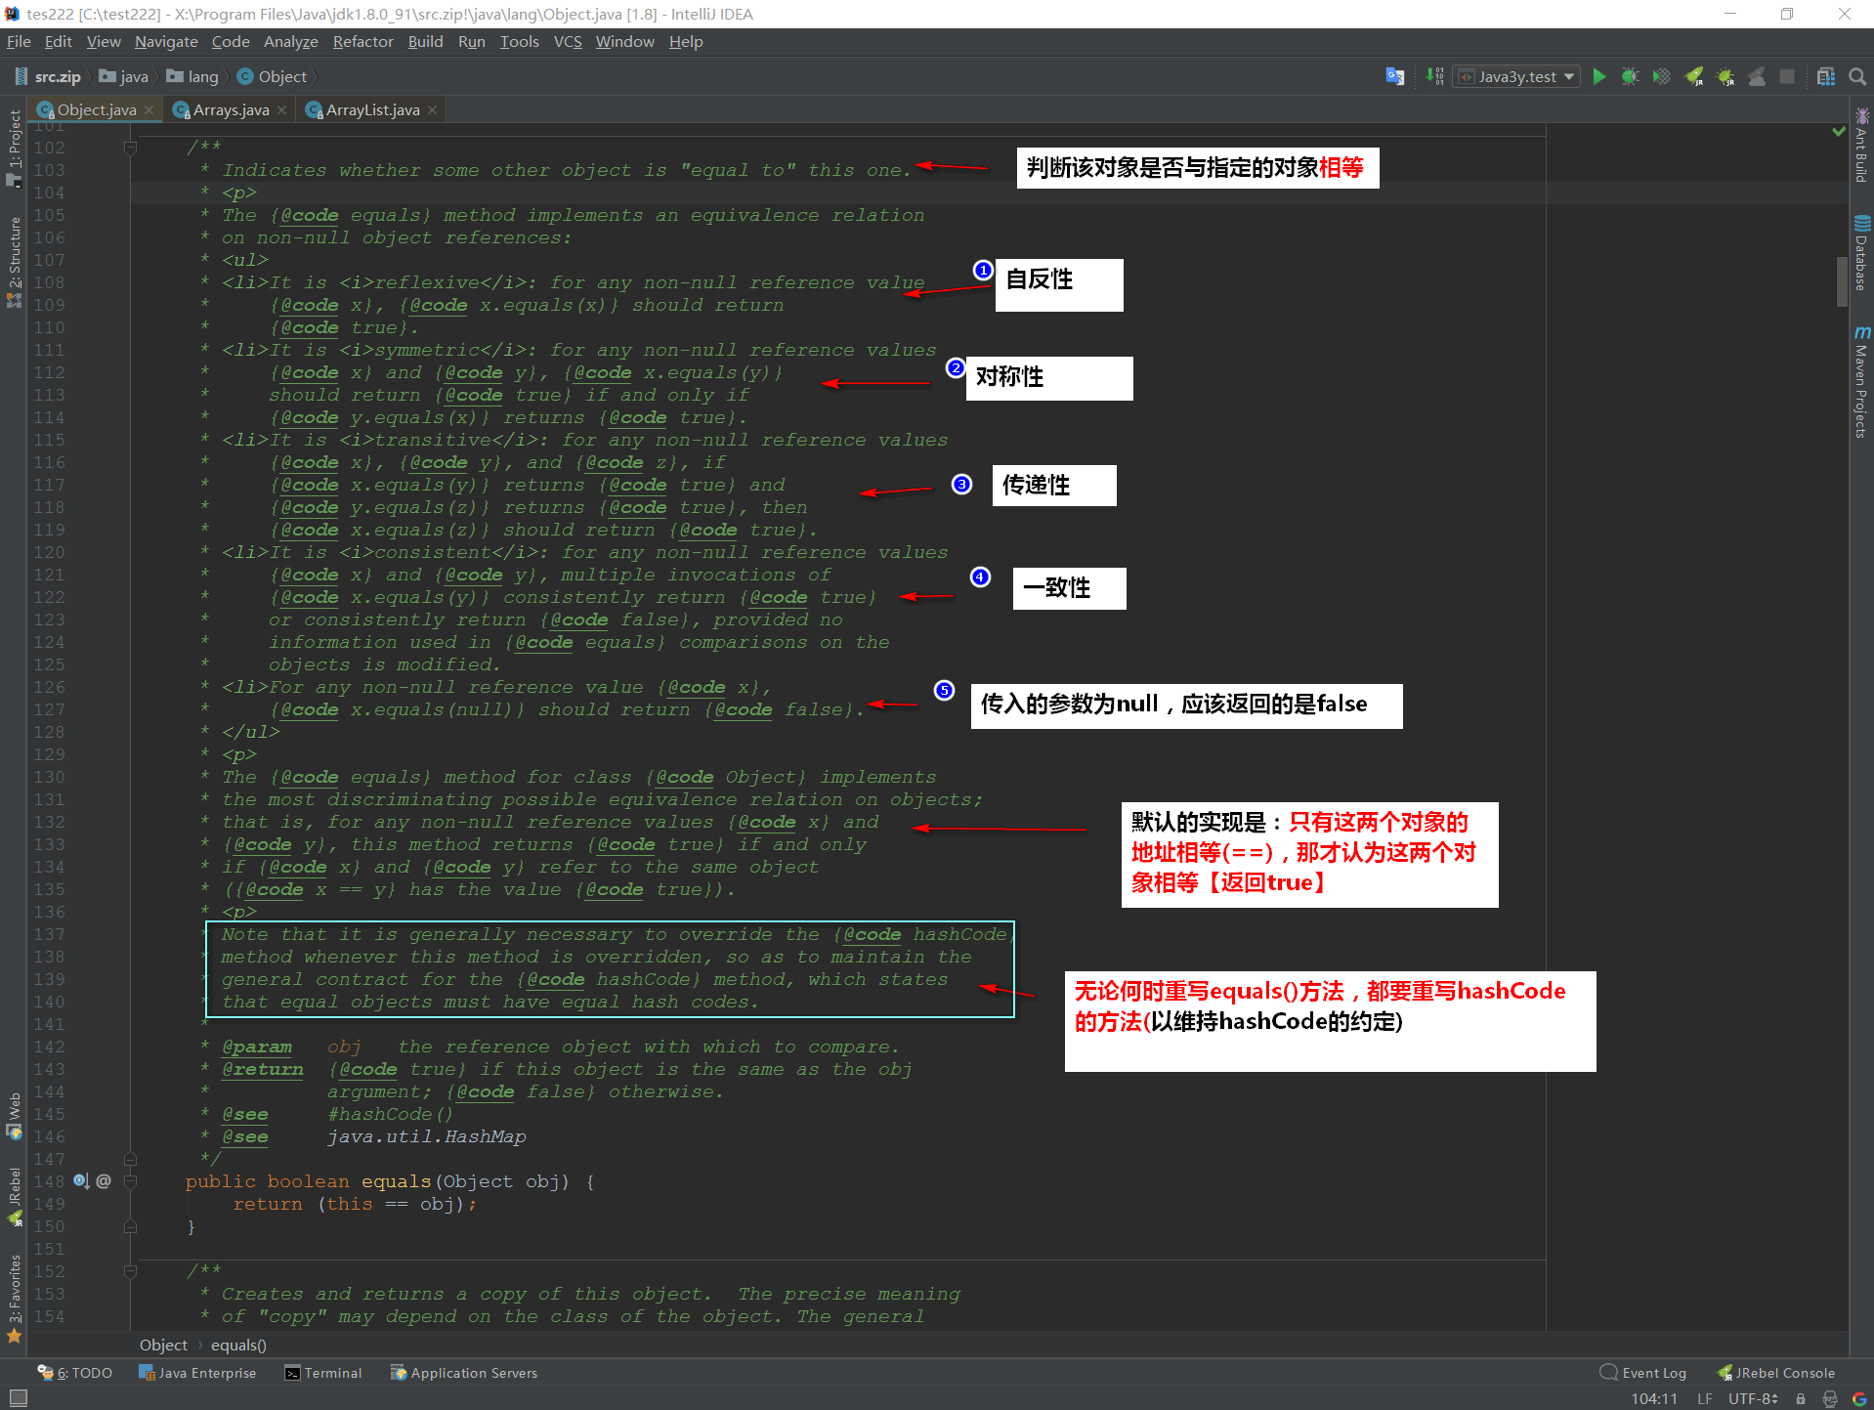Viewport: 1874px width, 1410px height.
Task: Click the editor vertical scrollbar thumb
Action: click(x=1842, y=278)
